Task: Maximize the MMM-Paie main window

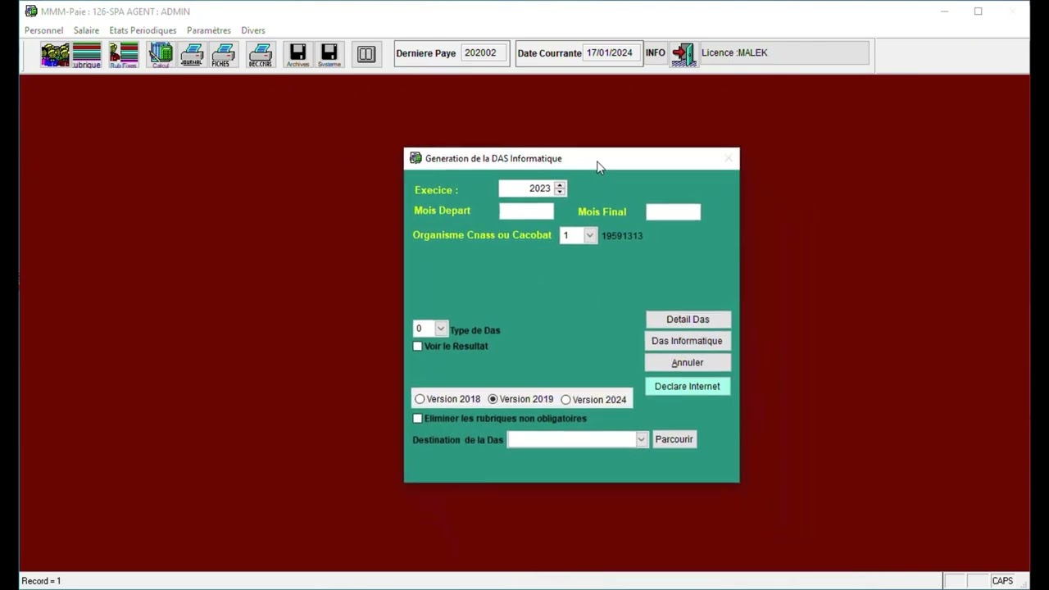Action: tap(978, 11)
